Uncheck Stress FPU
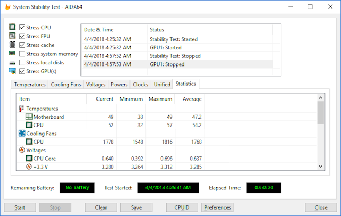This screenshot has width=341, height=216. (22, 36)
